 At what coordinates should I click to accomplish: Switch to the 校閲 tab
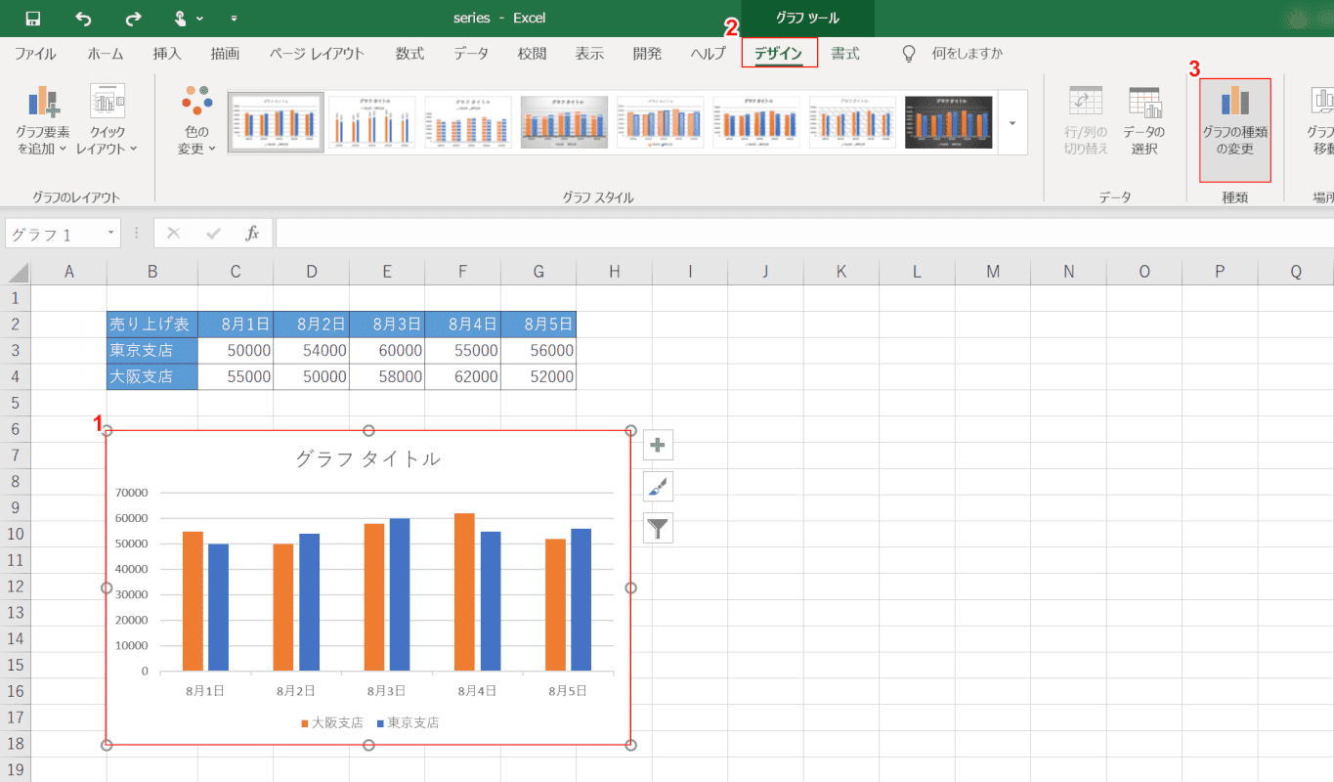532,54
